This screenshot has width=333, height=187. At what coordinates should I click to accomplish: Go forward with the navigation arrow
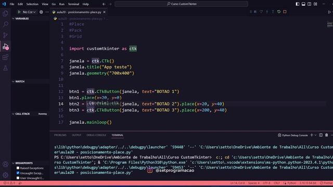pyautogui.click(x=110, y=4)
